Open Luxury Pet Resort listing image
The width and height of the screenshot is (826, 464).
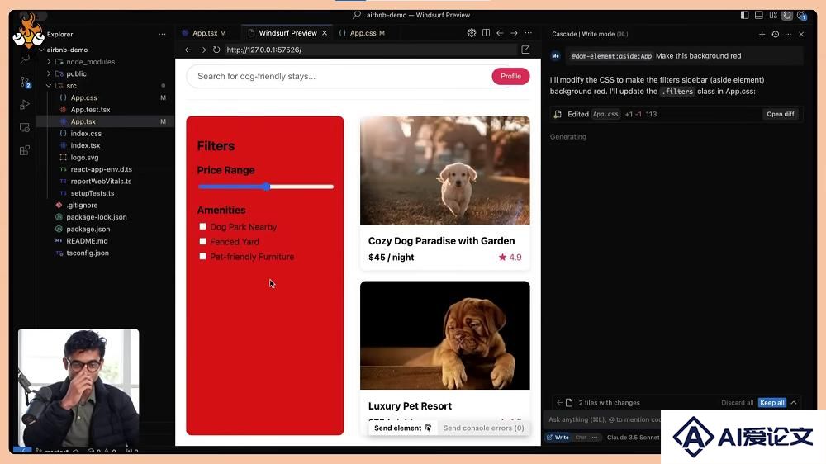tap(445, 335)
